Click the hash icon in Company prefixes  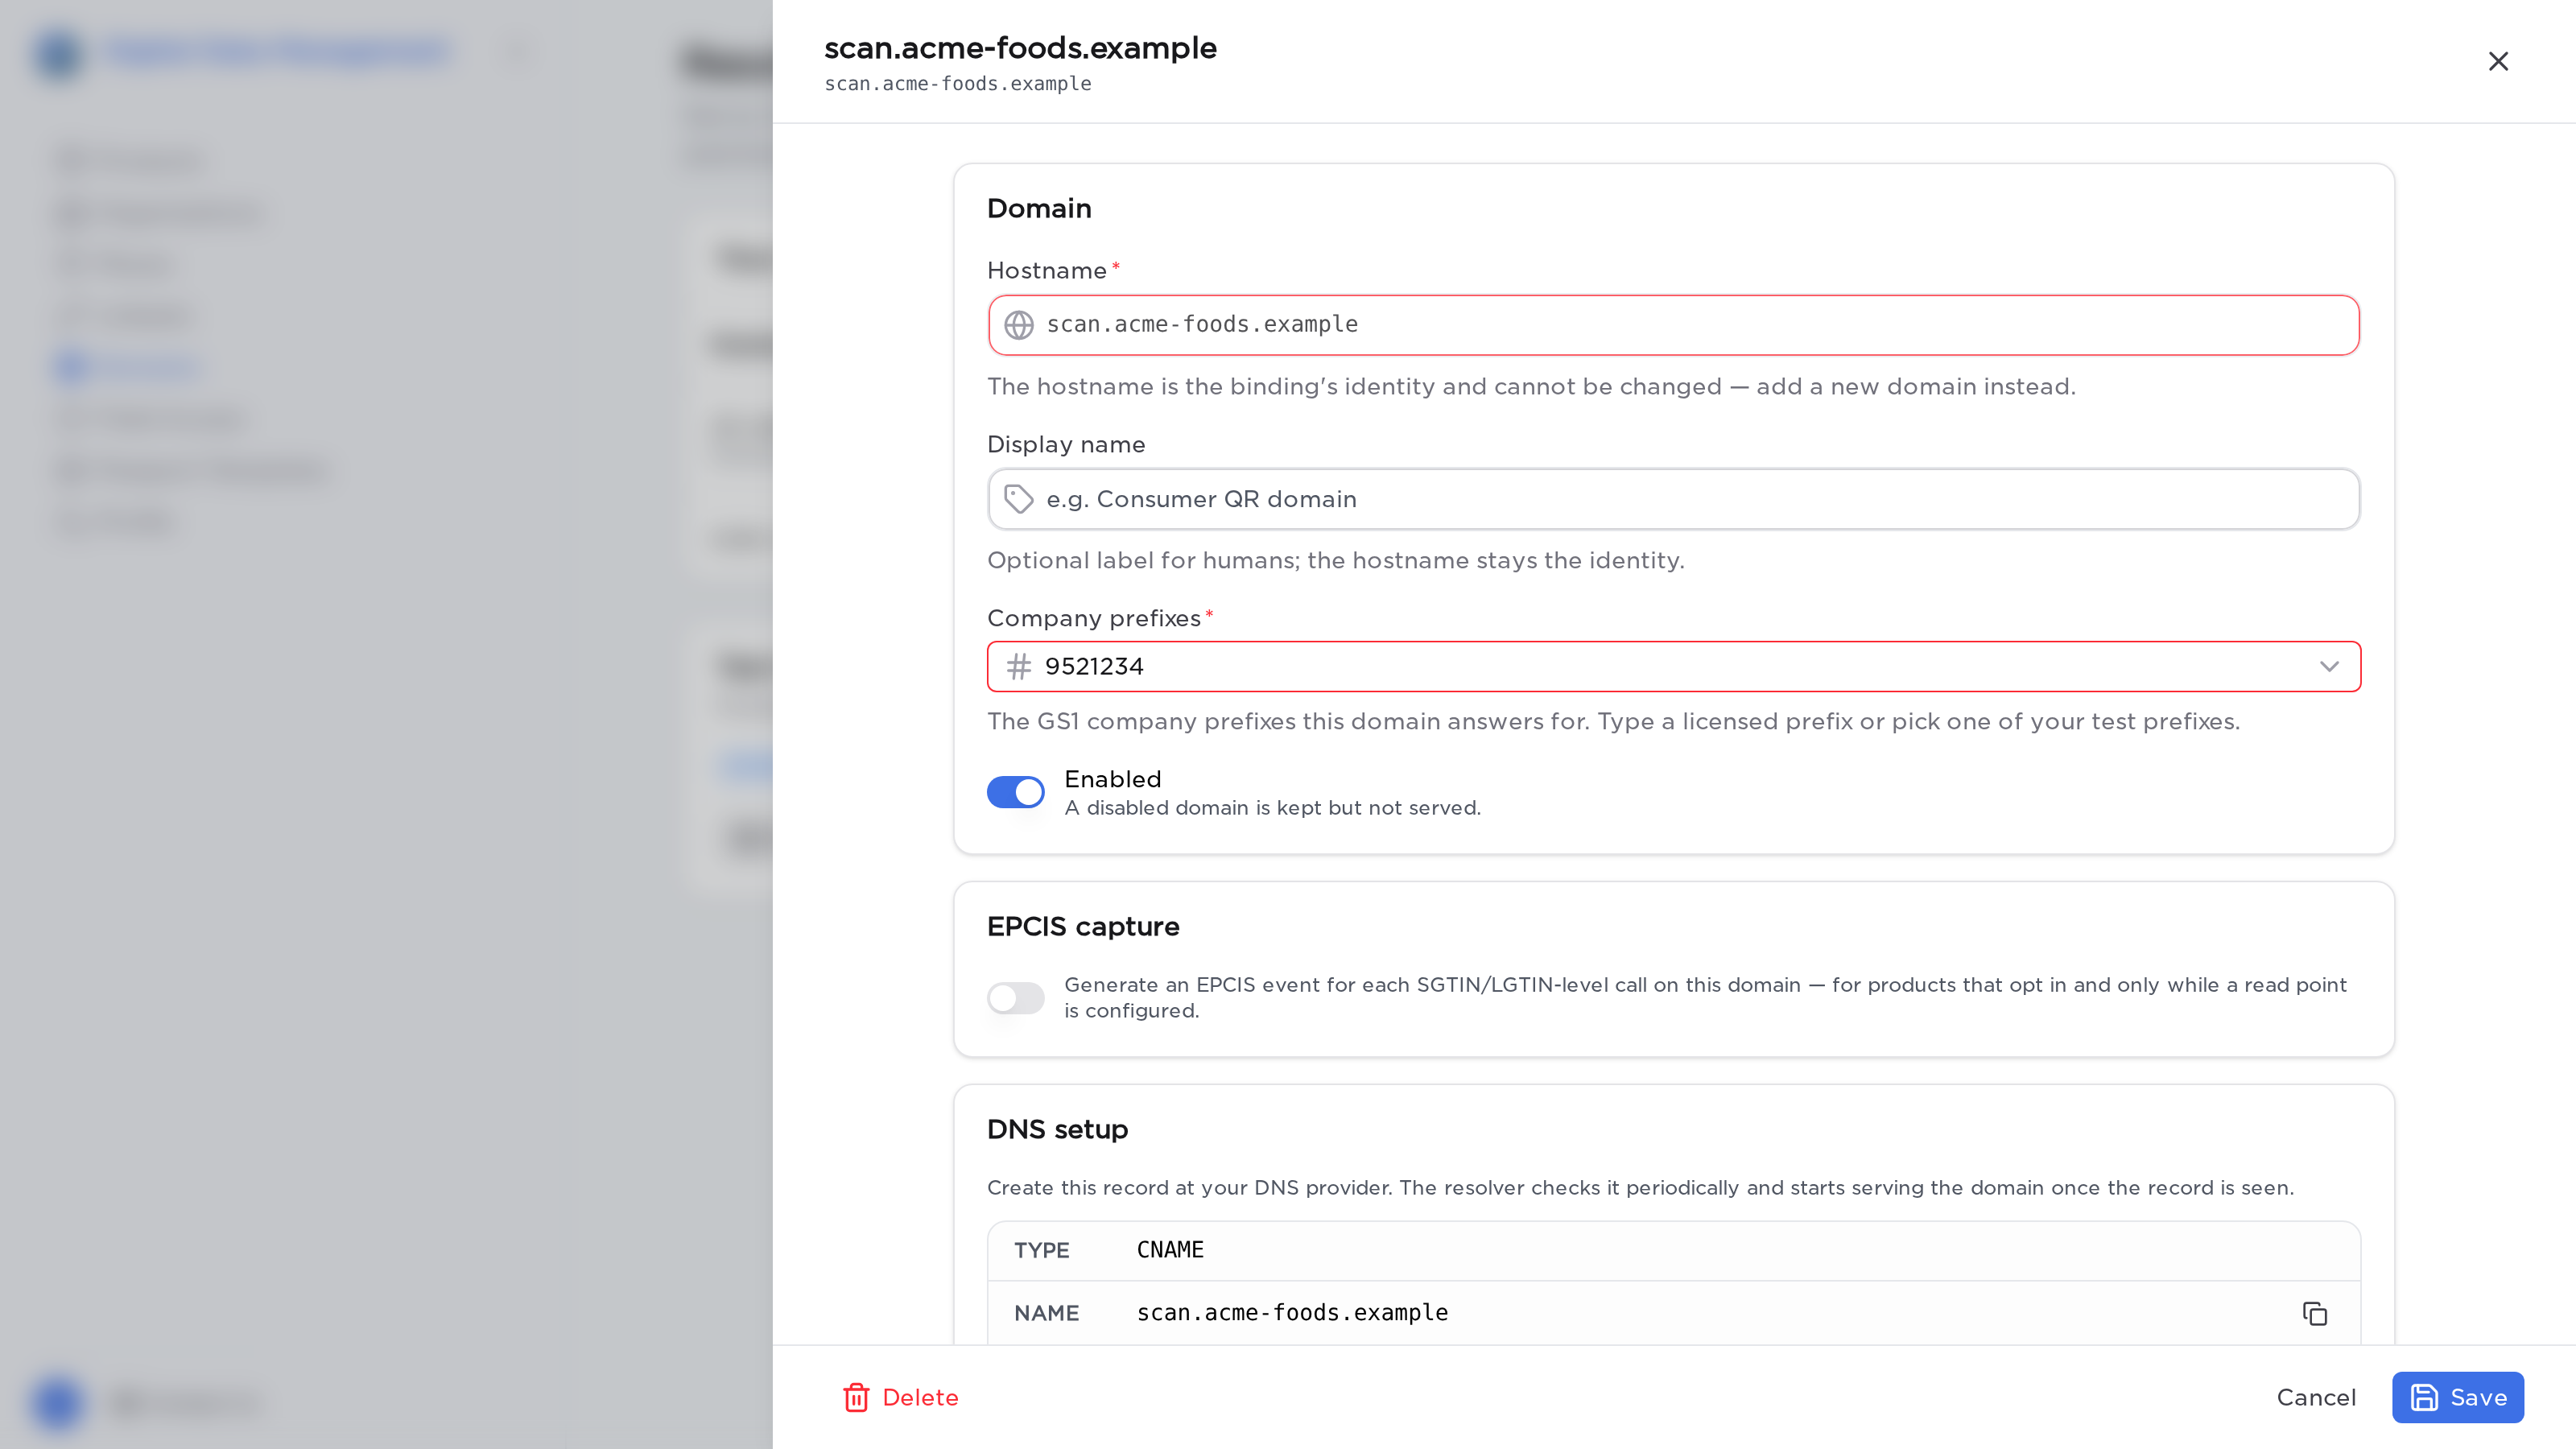click(1018, 666)
